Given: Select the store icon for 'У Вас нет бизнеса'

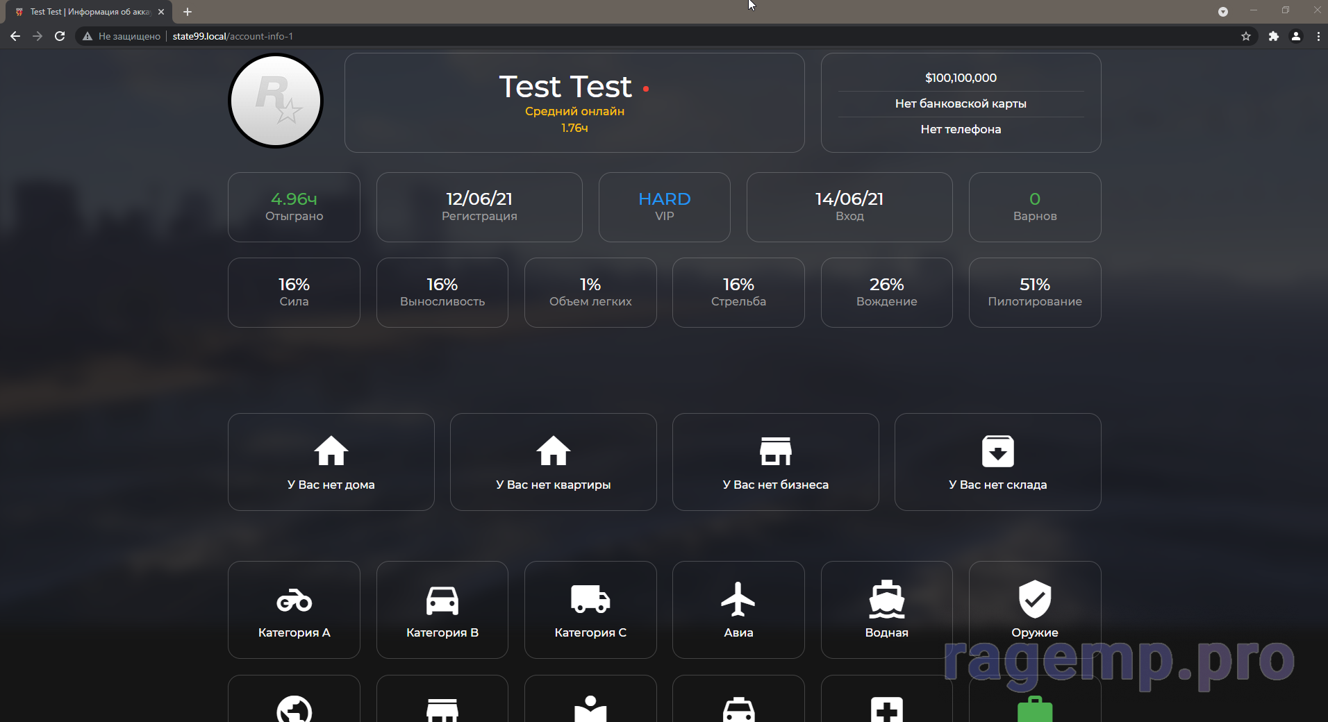Looking at the screenshot, I should click(775, 451).
